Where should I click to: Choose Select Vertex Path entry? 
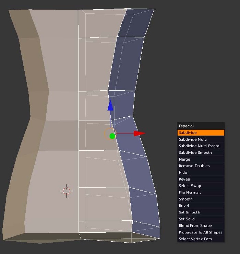point(201,239)
